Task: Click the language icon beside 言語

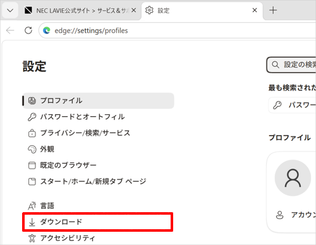Action: 32,206
